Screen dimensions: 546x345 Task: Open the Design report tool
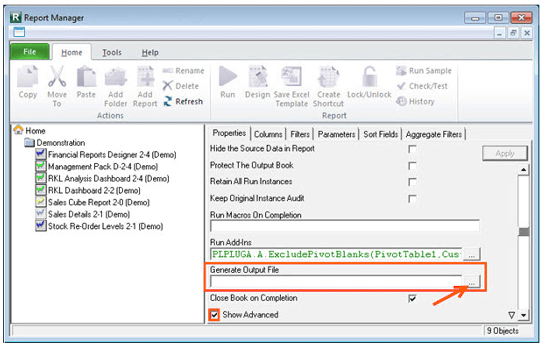coord(257,83)
